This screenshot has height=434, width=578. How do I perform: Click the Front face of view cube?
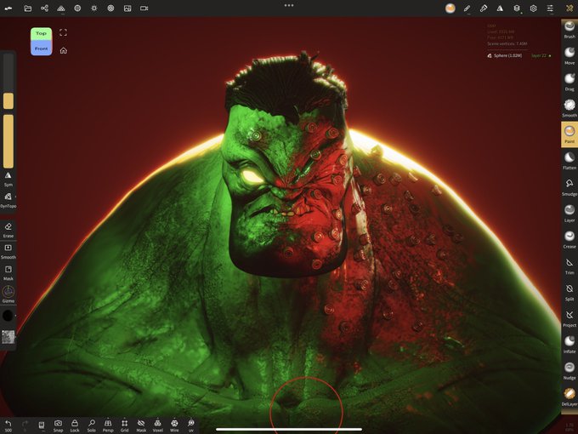coord(41,49)
